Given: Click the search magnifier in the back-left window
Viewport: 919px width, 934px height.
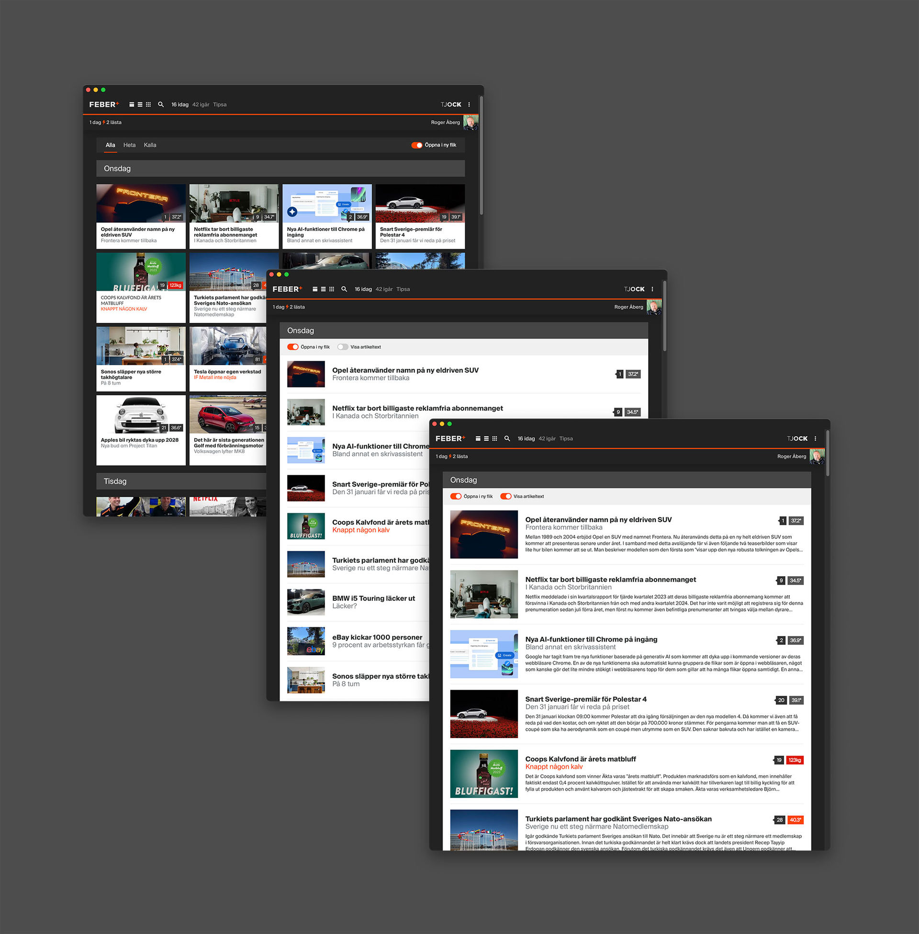Looking at the screenshot, I should coord(161,104).
